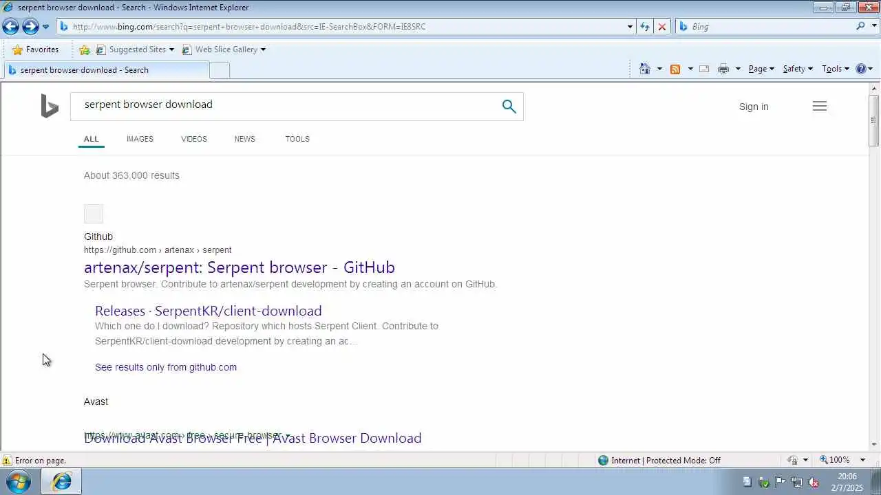This screenshot has width=881, height=495.
Task: Select the ALL results tab
Action: click(92, 139)
